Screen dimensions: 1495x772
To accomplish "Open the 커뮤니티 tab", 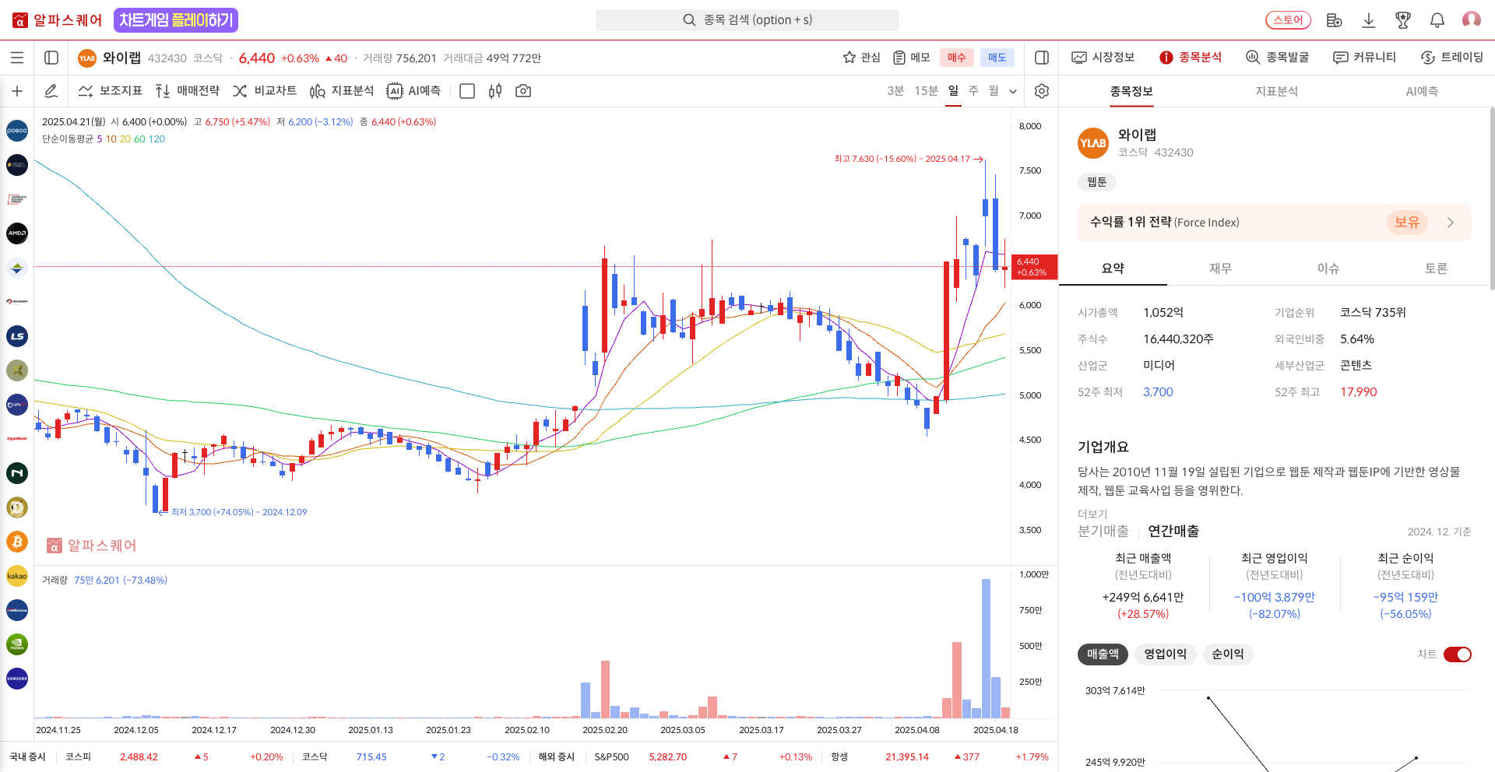I will [x=1364, y=58].
